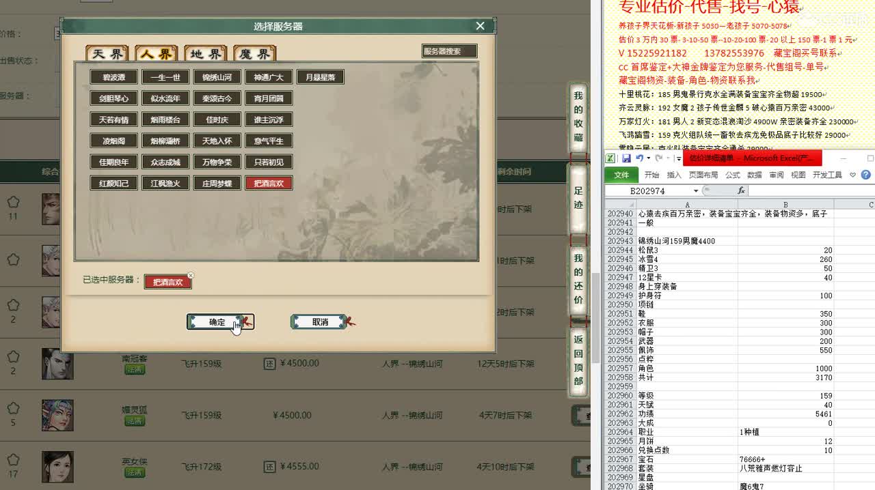This screenshot has width=875, height=490.
Task: Open Excel 数据 ribbon tab
Action: pyautogui.click(x=755, y=175)
